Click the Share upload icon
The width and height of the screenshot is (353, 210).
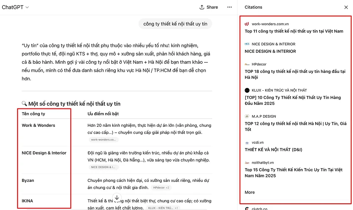point(202,7)
